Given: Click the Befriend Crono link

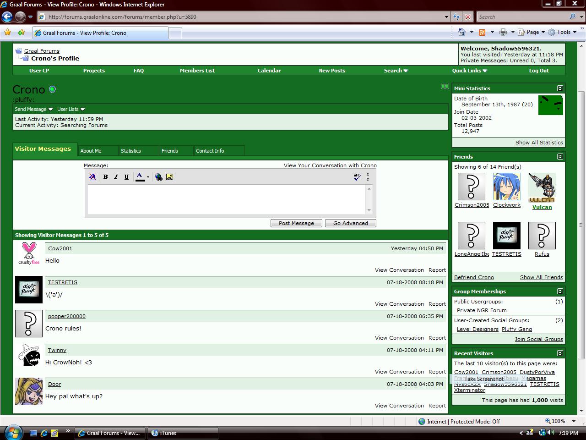Looking at the screenshot, I should point(474,277).
